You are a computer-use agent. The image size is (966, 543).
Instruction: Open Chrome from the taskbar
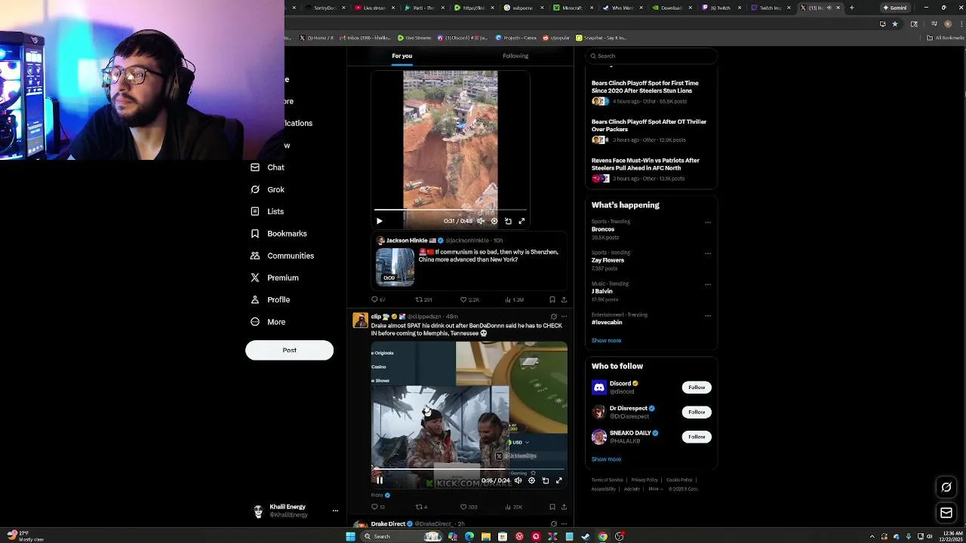[x=602, y=536]
